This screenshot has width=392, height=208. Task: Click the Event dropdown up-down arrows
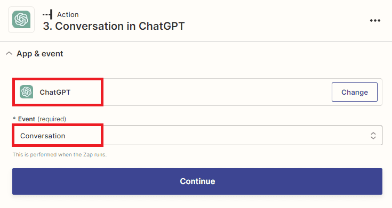(373, 136)
